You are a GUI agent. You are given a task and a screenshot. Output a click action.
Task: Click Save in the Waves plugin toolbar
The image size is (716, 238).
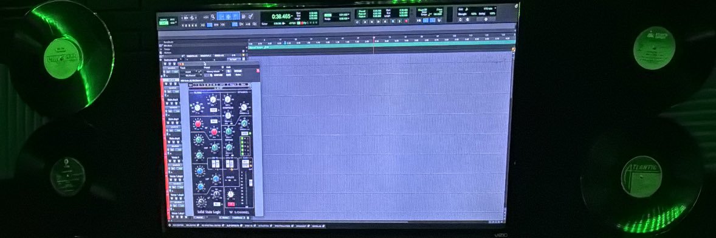[x=243, y=84]
